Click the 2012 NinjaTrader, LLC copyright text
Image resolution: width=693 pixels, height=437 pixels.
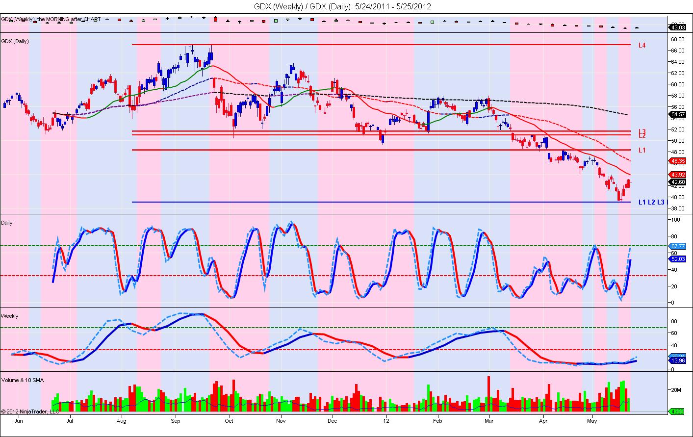pyautogui.click(x=30, y=411)
